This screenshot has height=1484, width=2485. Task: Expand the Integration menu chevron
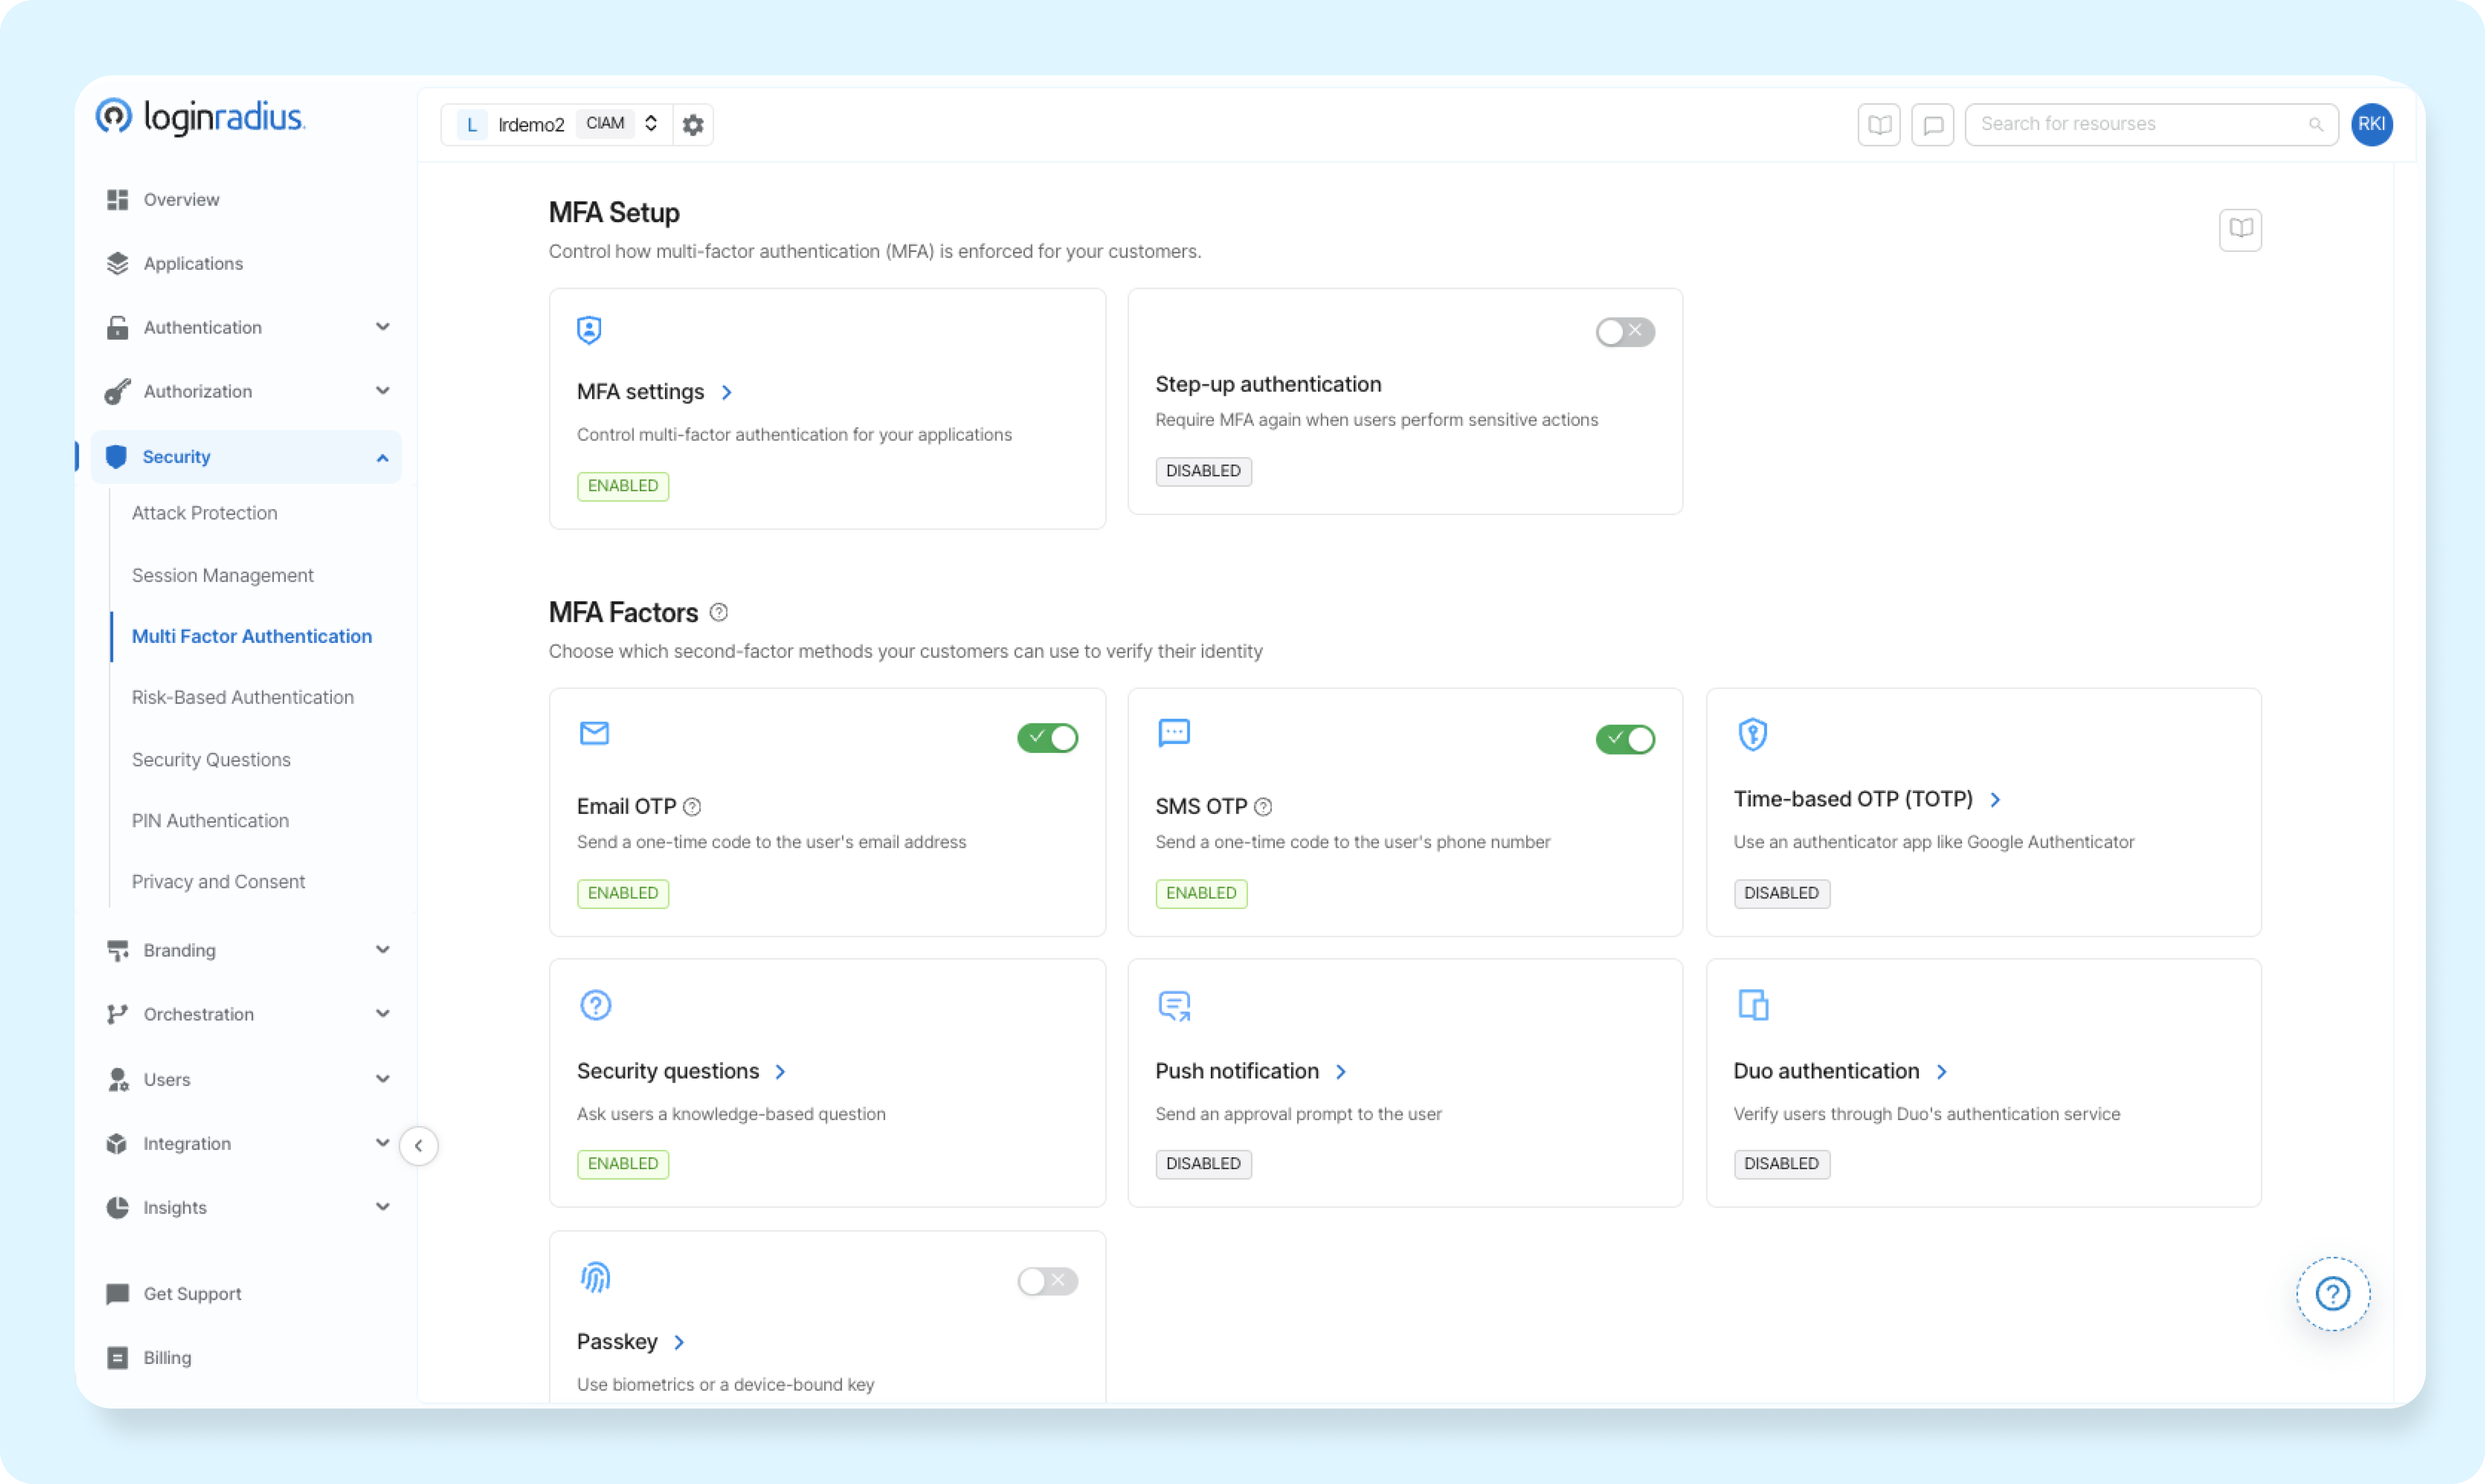[x=382, y=1143]
